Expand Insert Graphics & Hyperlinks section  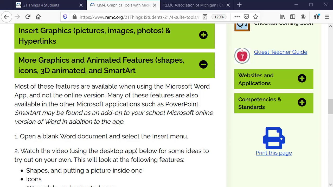point(203,35)
